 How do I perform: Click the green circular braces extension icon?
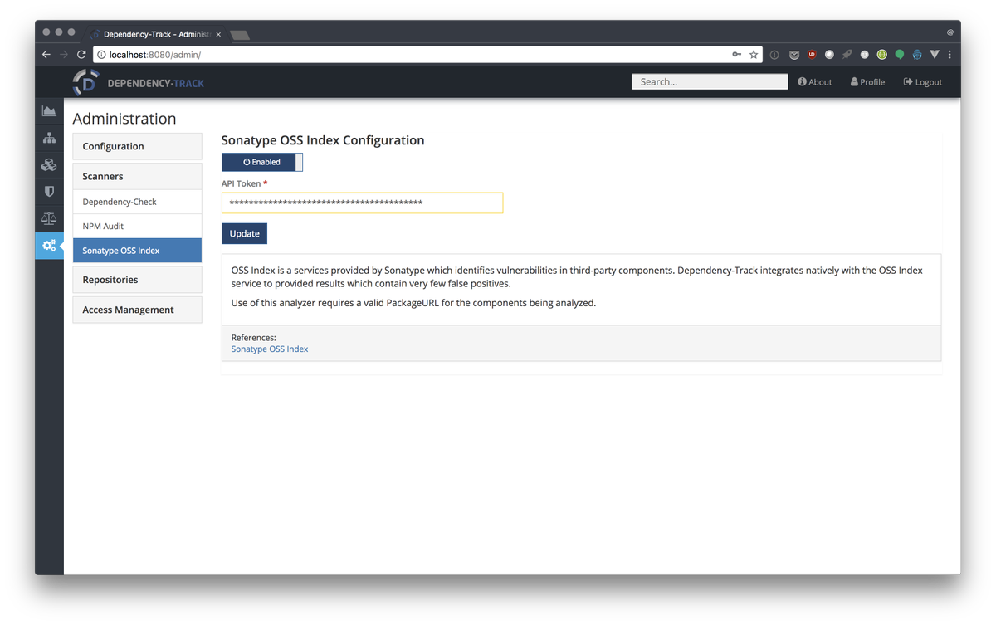881,55
